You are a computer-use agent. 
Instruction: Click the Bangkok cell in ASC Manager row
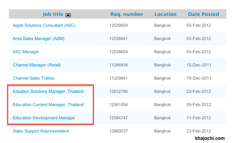click(162, 52)
